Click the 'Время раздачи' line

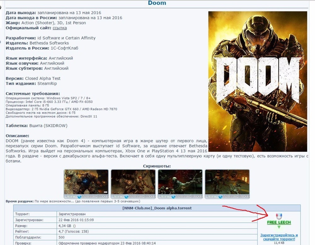click(x=73, y=201)
